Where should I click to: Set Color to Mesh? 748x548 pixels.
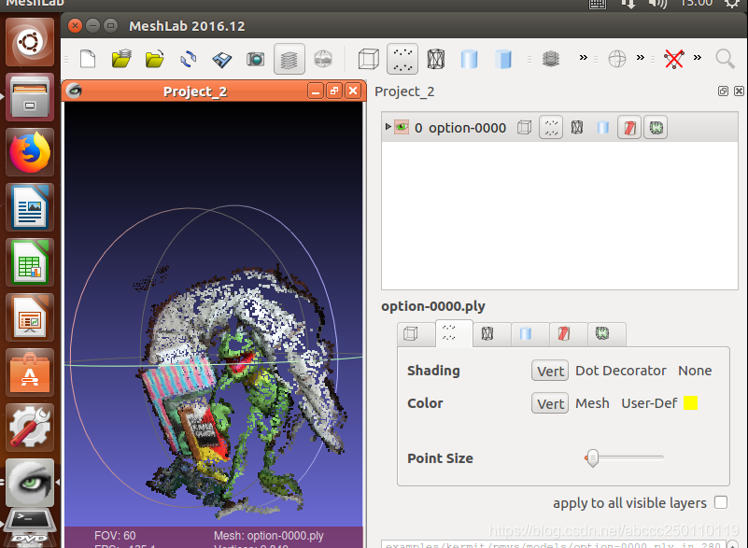[x=592, y=403]
